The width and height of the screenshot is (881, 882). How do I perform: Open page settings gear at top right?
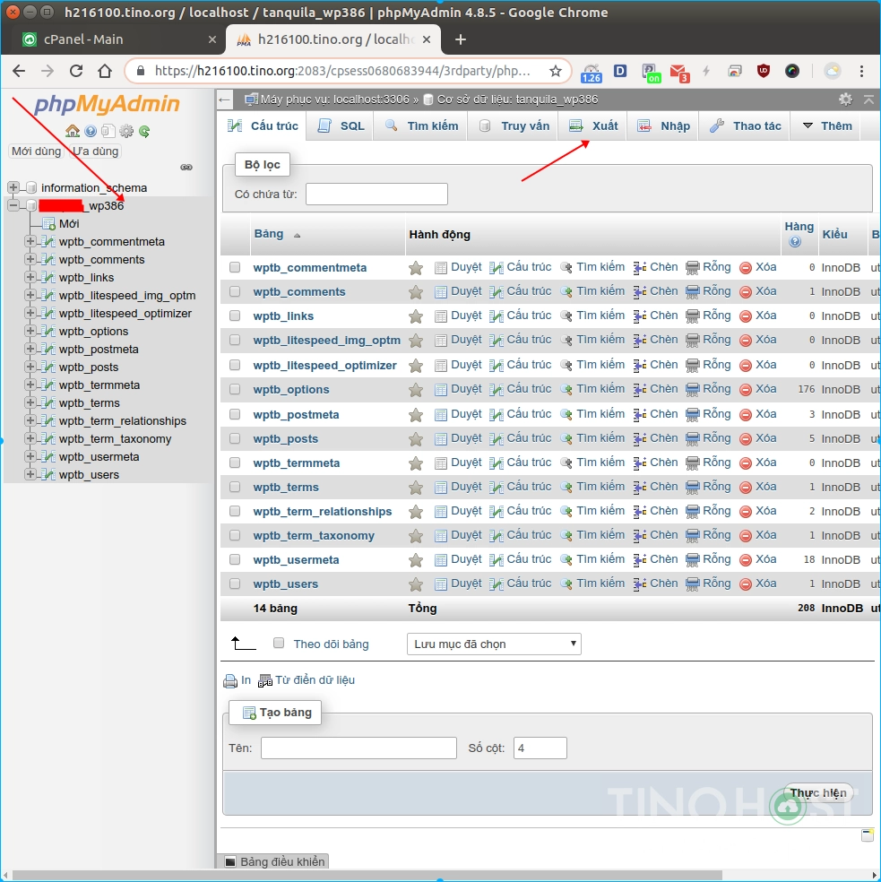(x=845, y=99)
